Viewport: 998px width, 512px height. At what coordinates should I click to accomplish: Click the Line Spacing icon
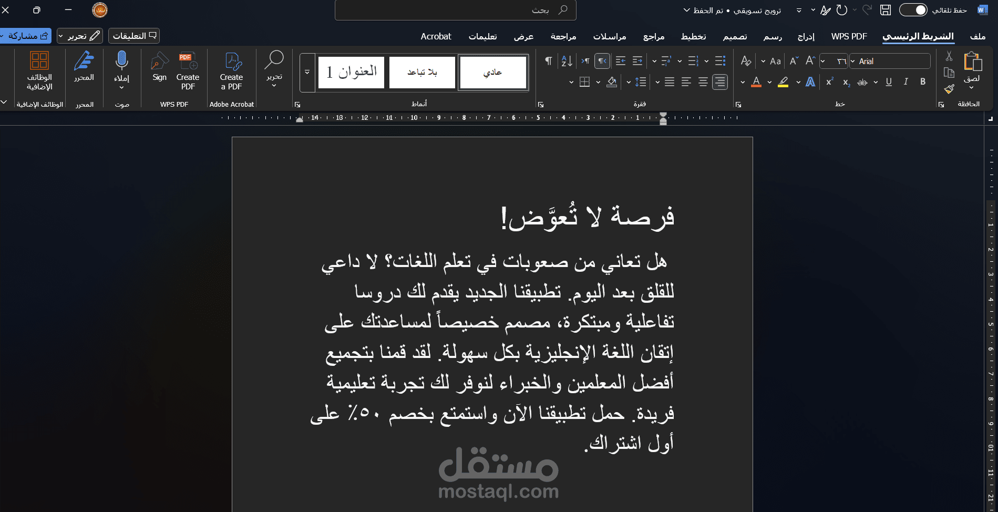coord(641,82)
